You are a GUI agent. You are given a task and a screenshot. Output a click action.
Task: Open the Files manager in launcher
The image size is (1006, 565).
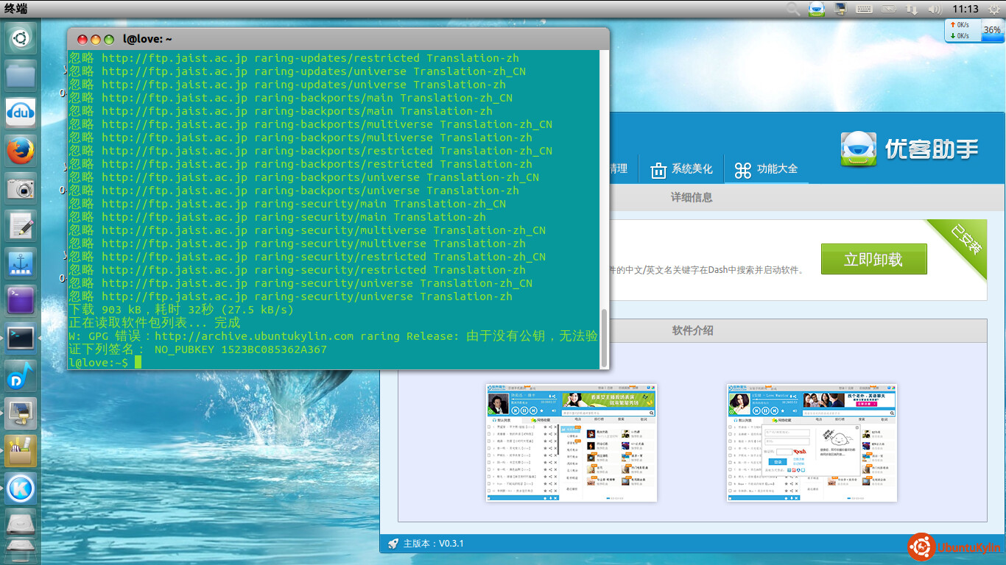coord(21,75)
